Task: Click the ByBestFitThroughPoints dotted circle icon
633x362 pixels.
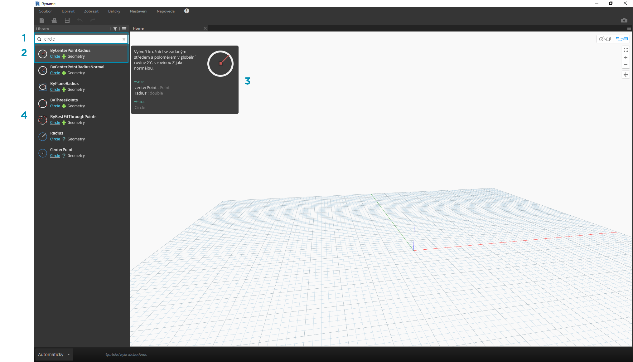Action: pyautogui.click(x=43, y=120)
